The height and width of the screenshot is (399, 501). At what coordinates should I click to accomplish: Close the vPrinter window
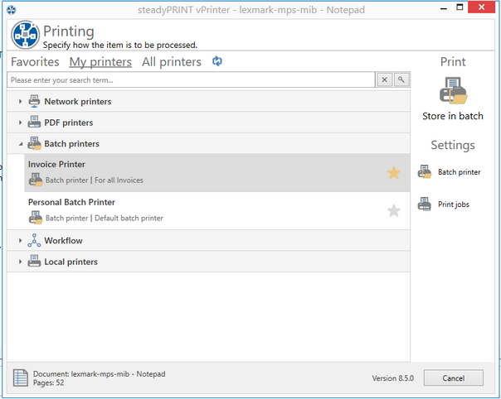click(482, 7)
